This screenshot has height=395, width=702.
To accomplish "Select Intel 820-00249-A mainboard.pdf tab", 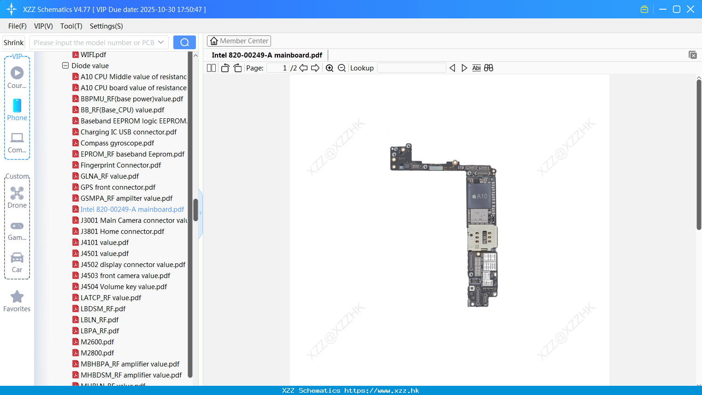I will click(267, 55).
